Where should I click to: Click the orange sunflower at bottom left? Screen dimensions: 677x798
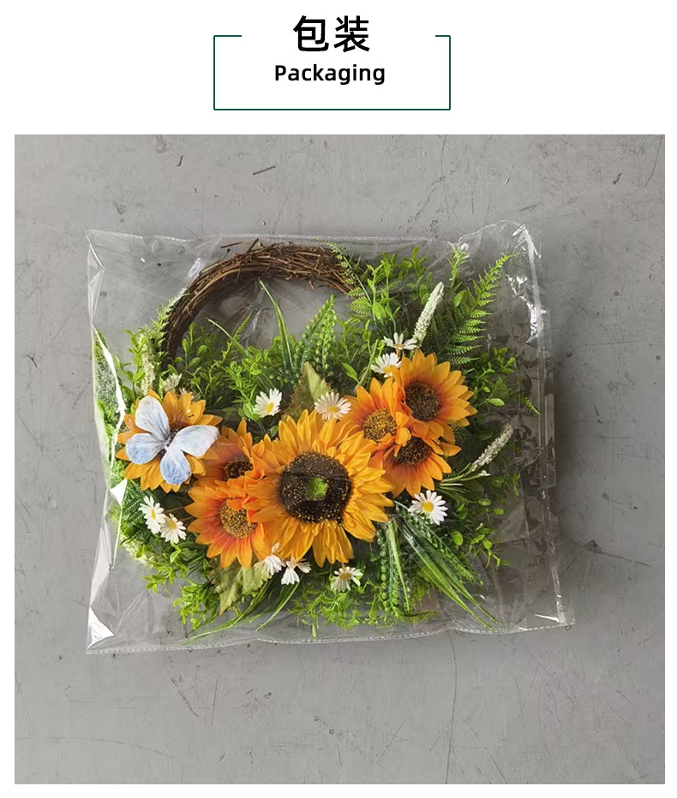click(x=227, y=523)
